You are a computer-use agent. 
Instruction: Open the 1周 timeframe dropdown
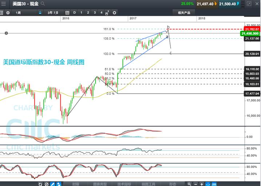[18, 13]
